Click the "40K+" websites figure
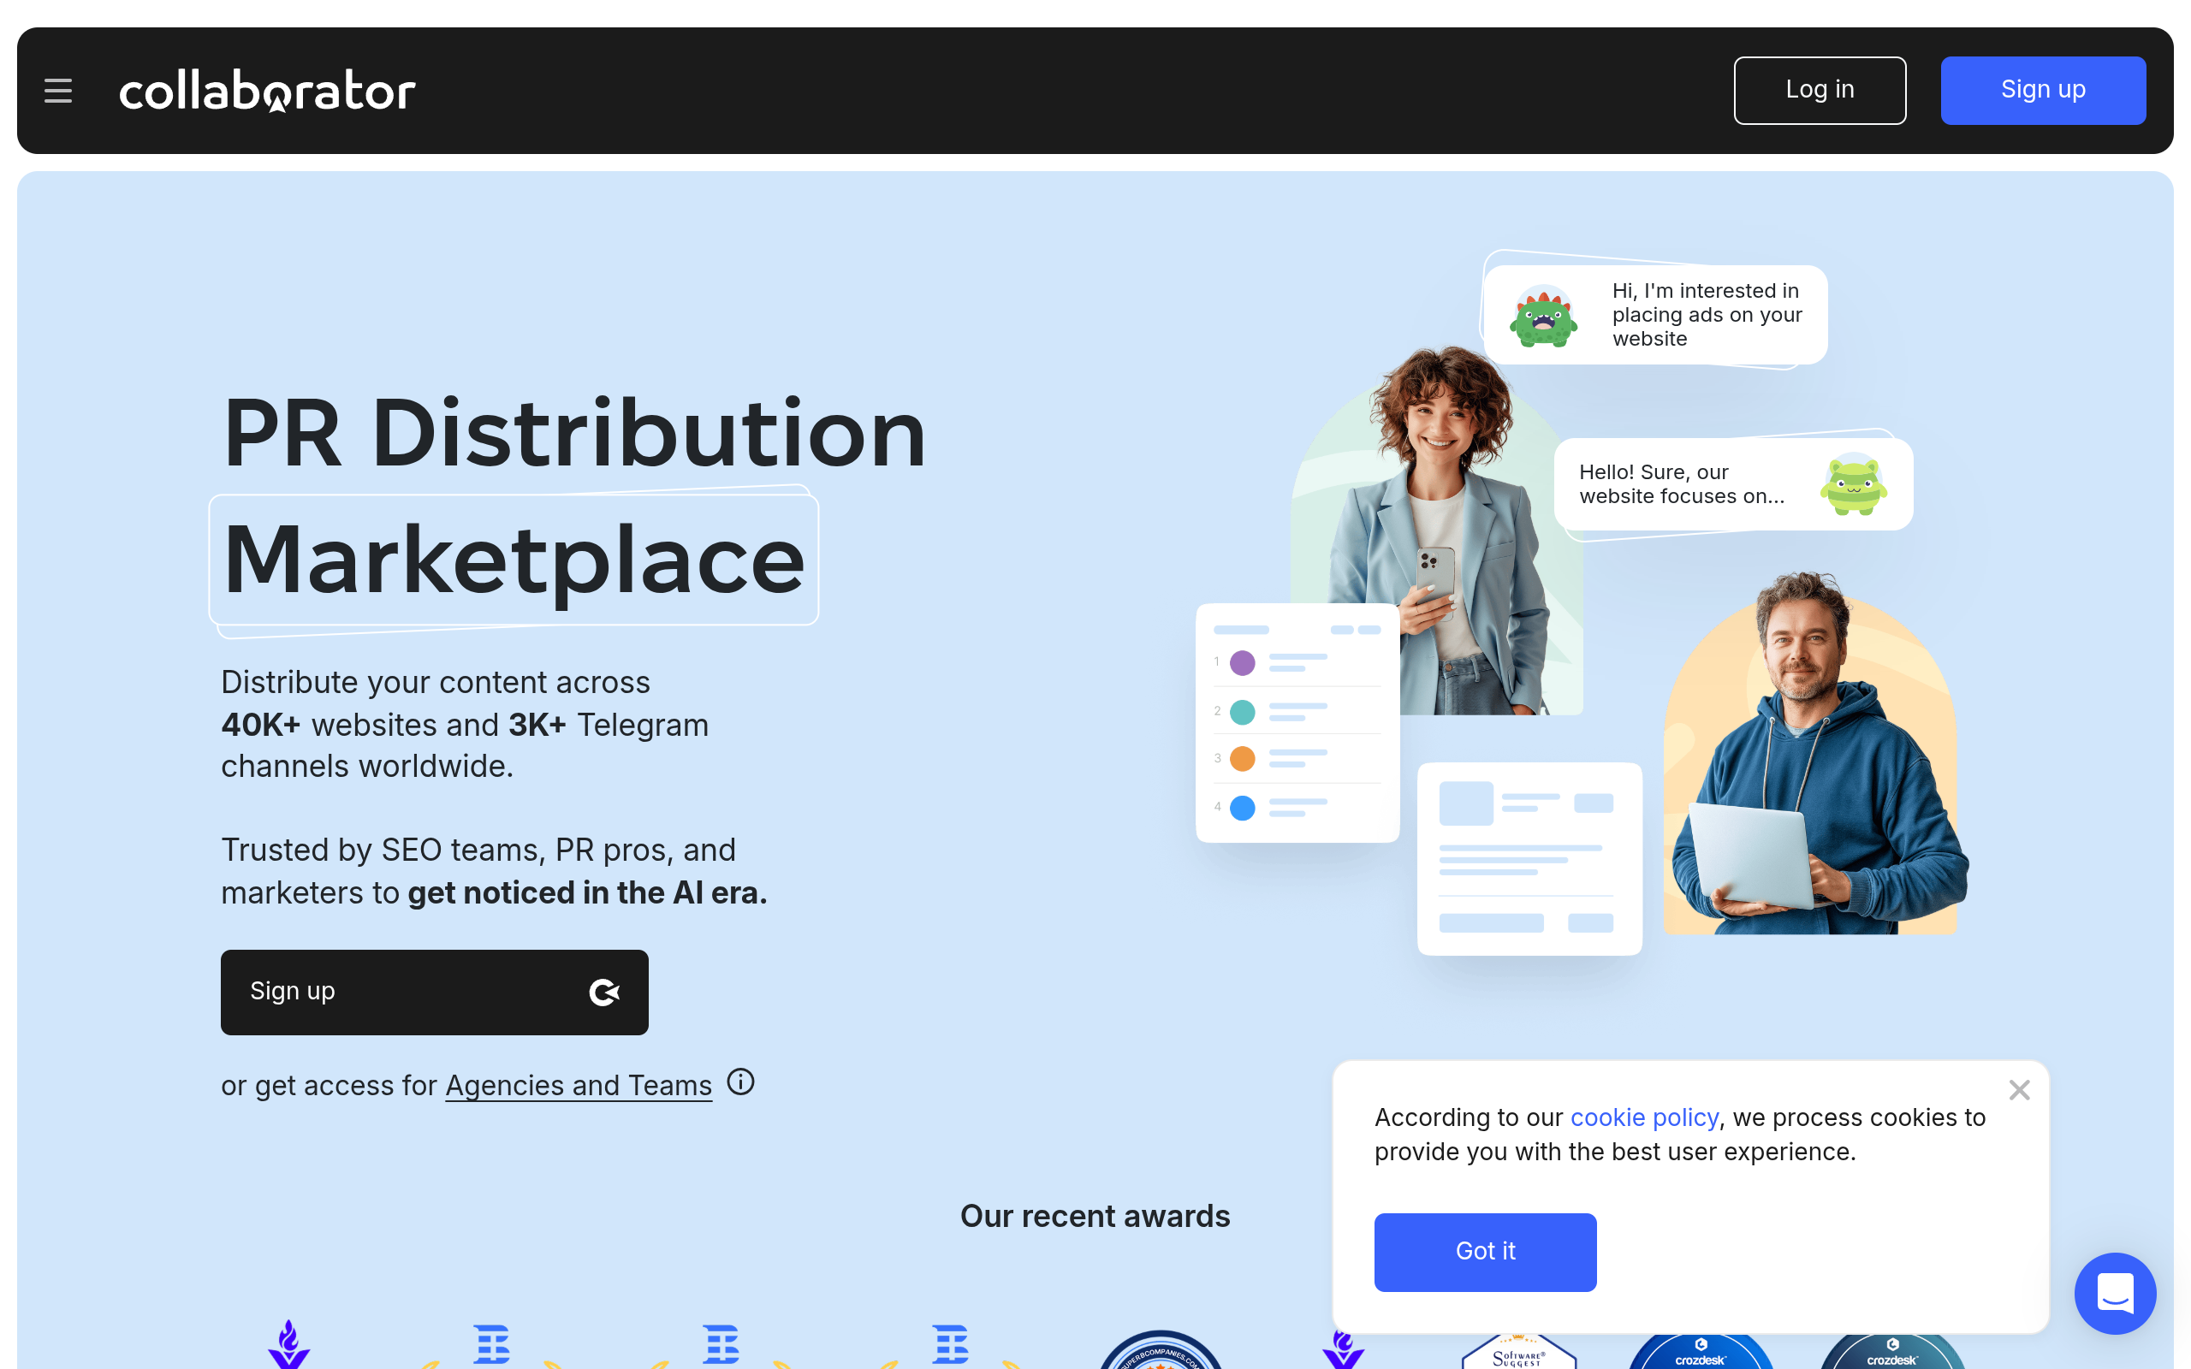The height and width of the screenshot is (1369, 2191). [261, 725]
